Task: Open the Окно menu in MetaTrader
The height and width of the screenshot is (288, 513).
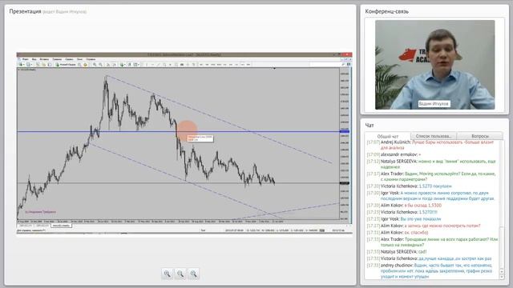Action: (x=79, y=59)
